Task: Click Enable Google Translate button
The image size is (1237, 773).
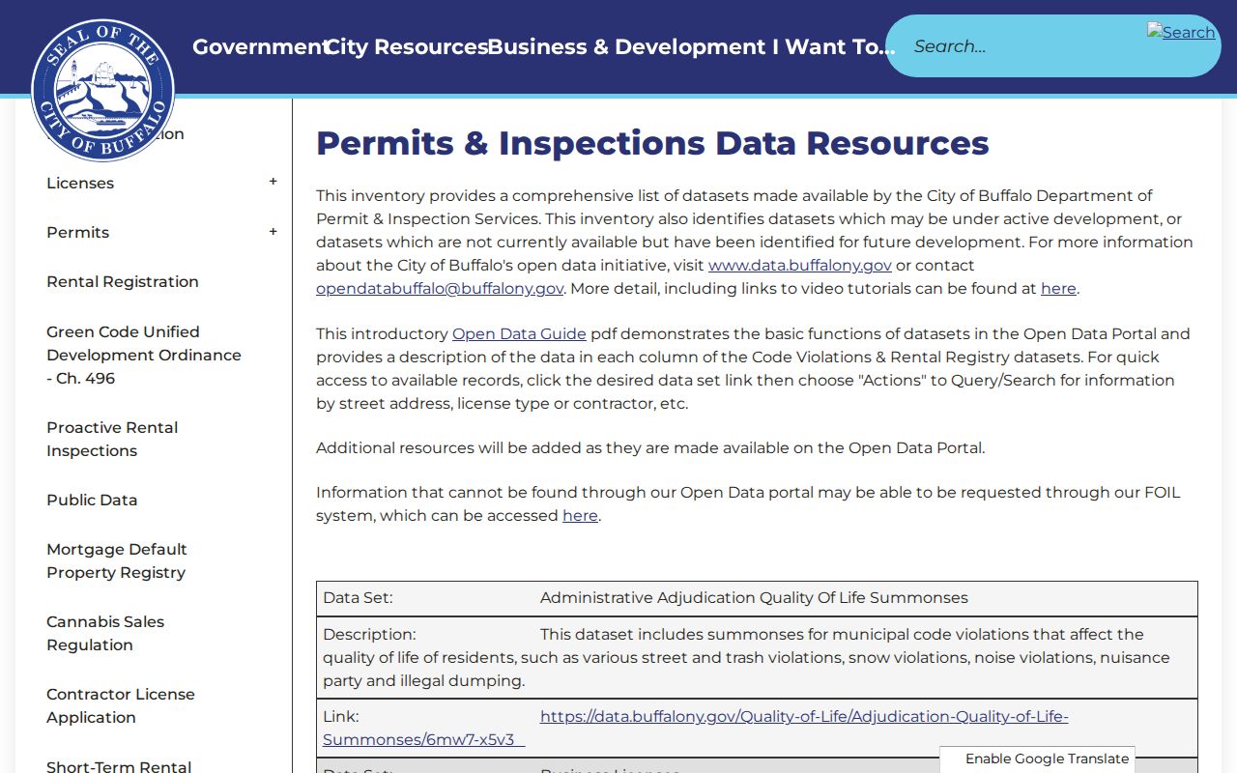Action: [1038, 759]
